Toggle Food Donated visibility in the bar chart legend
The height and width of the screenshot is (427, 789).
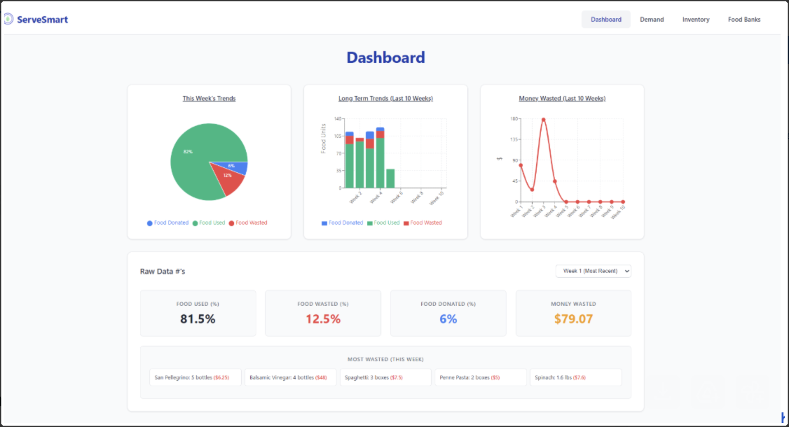coord(324,223)
